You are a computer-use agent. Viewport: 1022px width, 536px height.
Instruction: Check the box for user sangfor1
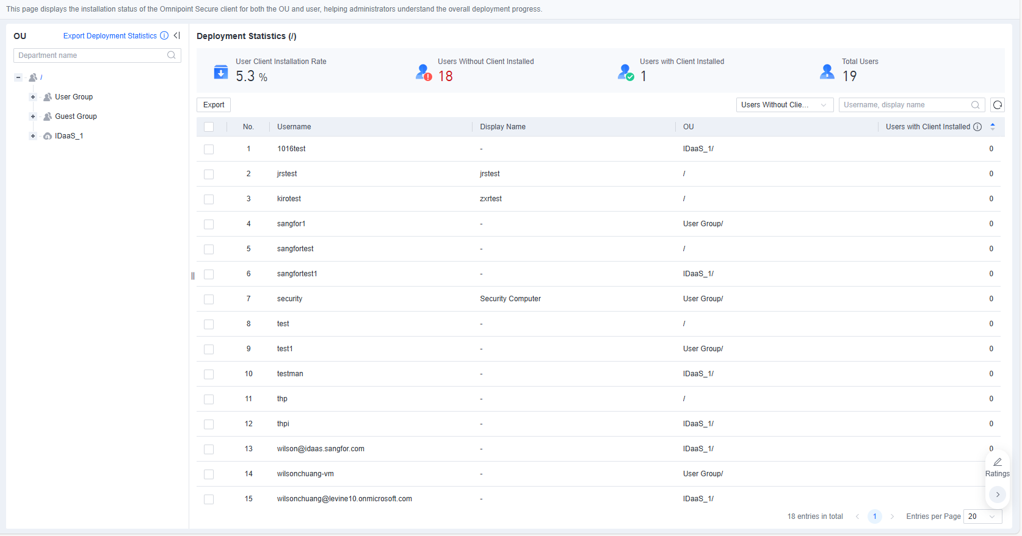click(x=209, y=224)
